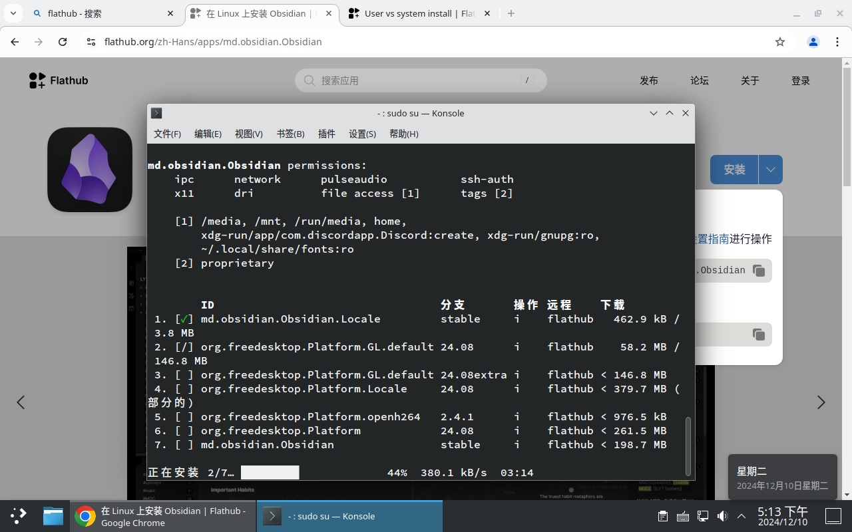
Task: Go forward in browser history
Action: [39, 41]
